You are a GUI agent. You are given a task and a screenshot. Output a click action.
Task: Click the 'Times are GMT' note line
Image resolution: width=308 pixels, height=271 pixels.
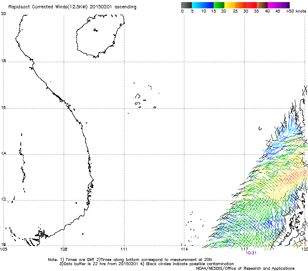[x=129, y=260]
